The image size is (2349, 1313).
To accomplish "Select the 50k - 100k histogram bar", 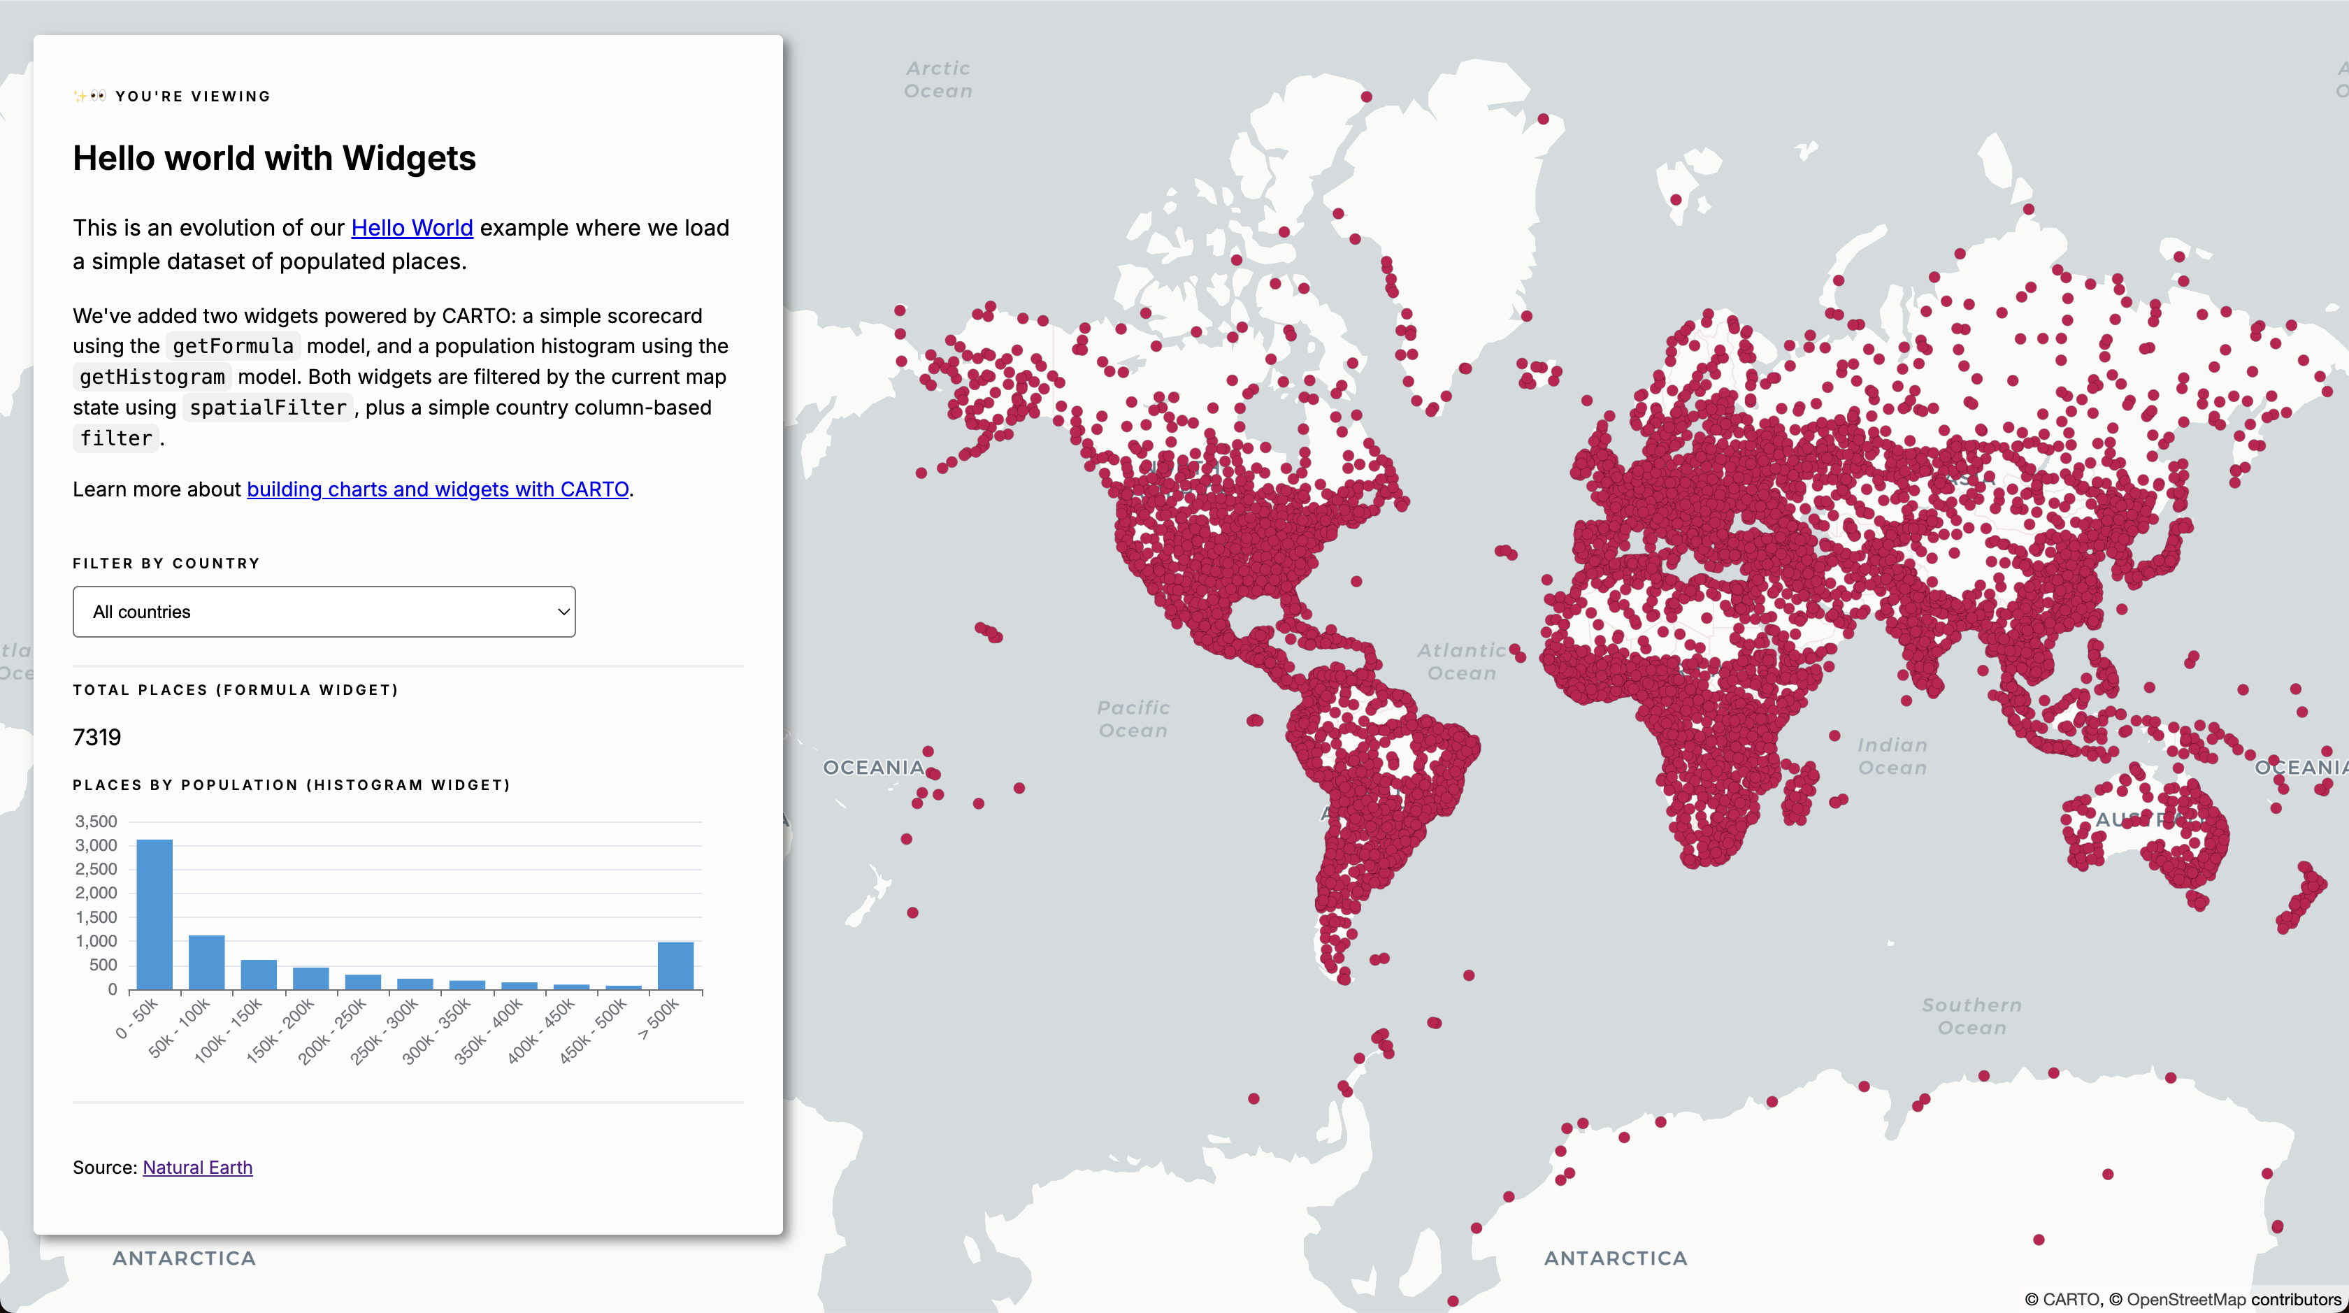I will point(206,963).
